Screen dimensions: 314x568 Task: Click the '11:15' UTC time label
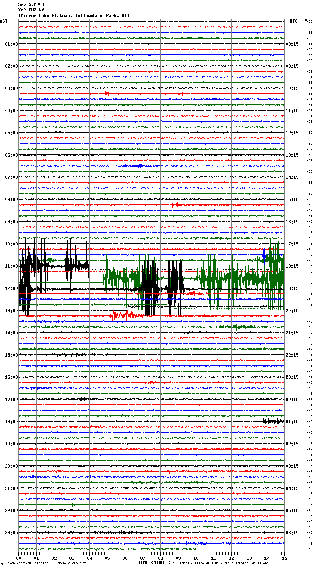pos(292,111)
